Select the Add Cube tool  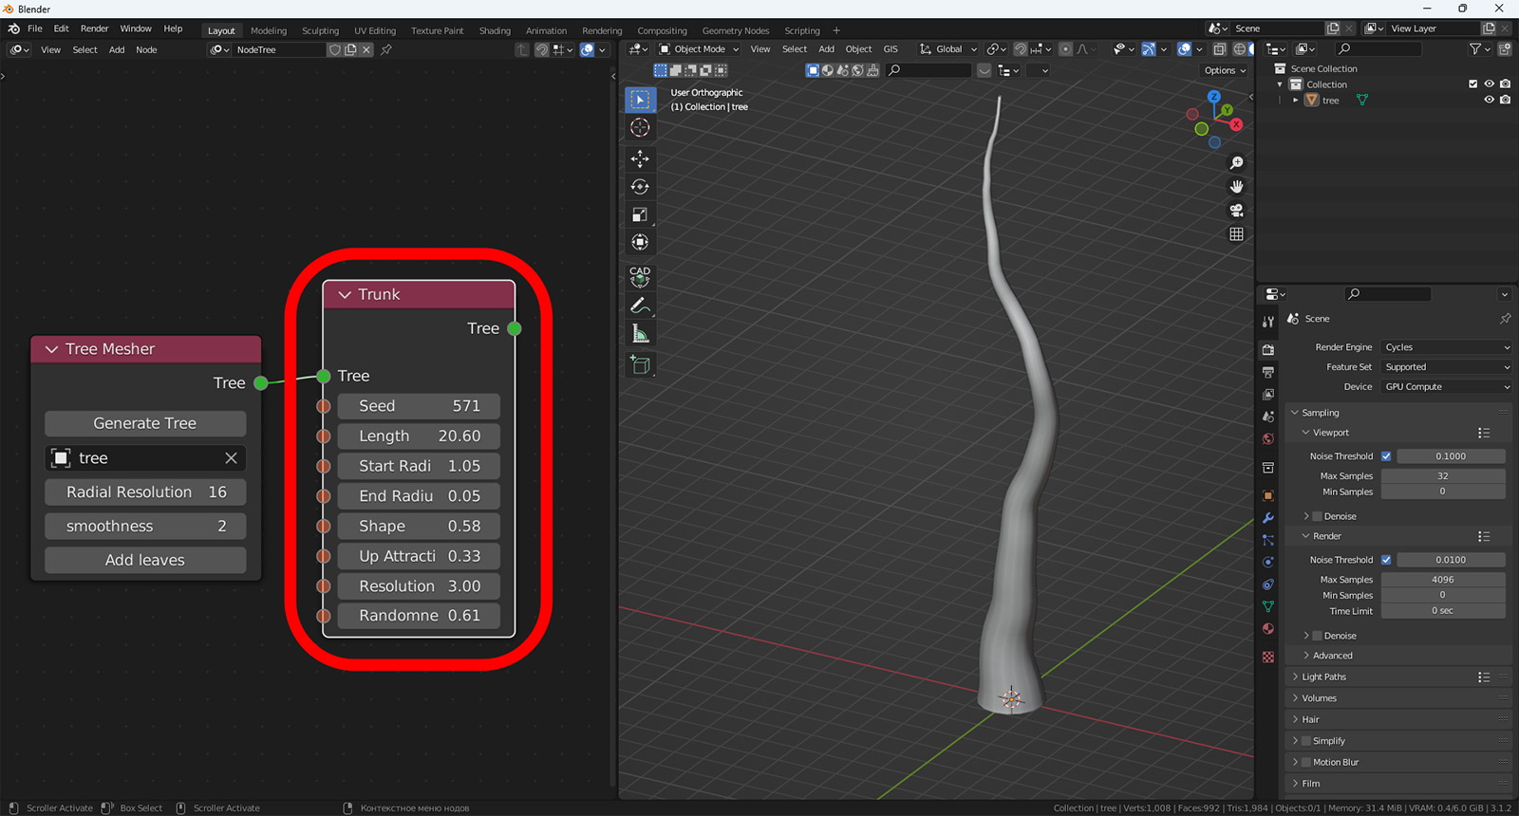pyautogui.click(x=640, y=365)
